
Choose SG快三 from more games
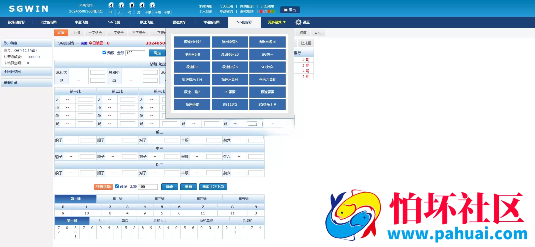pos(267,55)
